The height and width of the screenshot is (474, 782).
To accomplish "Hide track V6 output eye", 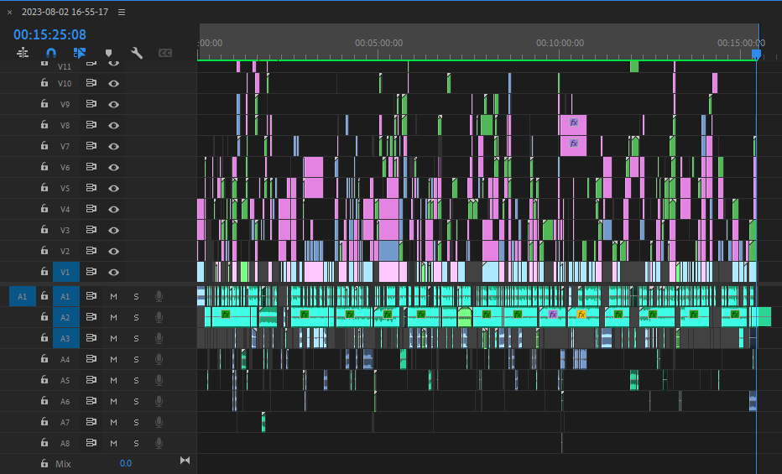I will pos(114,167).
